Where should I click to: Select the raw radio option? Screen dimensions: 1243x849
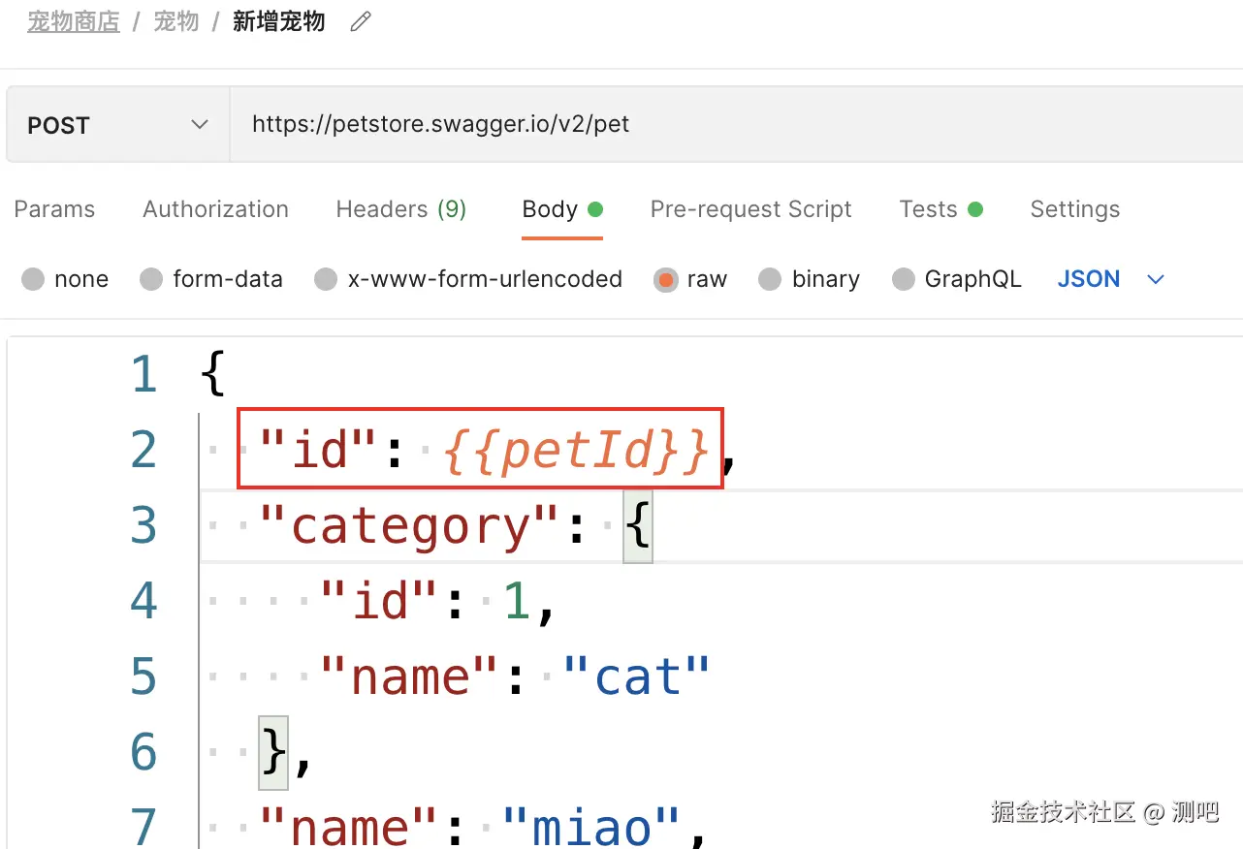[666, 280]
